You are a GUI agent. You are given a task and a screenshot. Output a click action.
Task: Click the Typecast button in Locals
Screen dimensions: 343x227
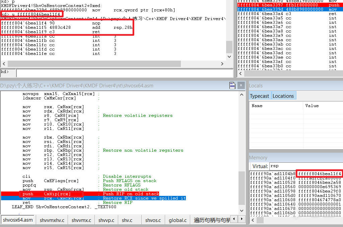click(x=260, y=96)
